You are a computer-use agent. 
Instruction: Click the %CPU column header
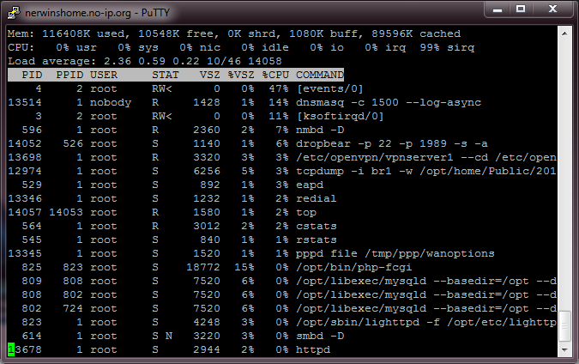tap(275, 75)
